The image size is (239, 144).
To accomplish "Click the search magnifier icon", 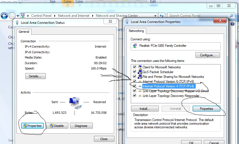I will [231, 16].
